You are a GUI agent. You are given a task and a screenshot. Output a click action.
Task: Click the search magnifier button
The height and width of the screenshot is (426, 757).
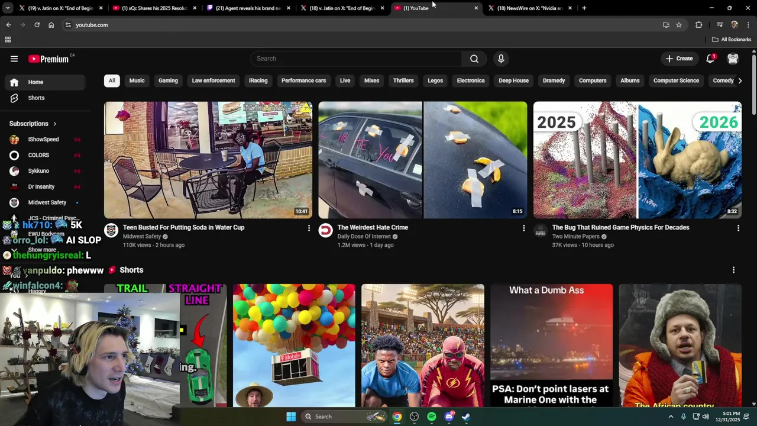pyautogui.click(x=474, y=59)
